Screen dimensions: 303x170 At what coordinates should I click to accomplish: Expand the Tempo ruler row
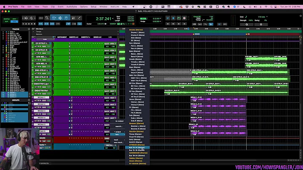[x=34, y=32]
